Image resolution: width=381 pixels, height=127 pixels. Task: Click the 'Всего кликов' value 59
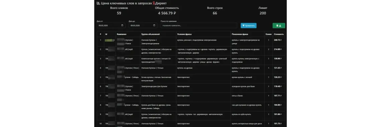coord(119,13)
